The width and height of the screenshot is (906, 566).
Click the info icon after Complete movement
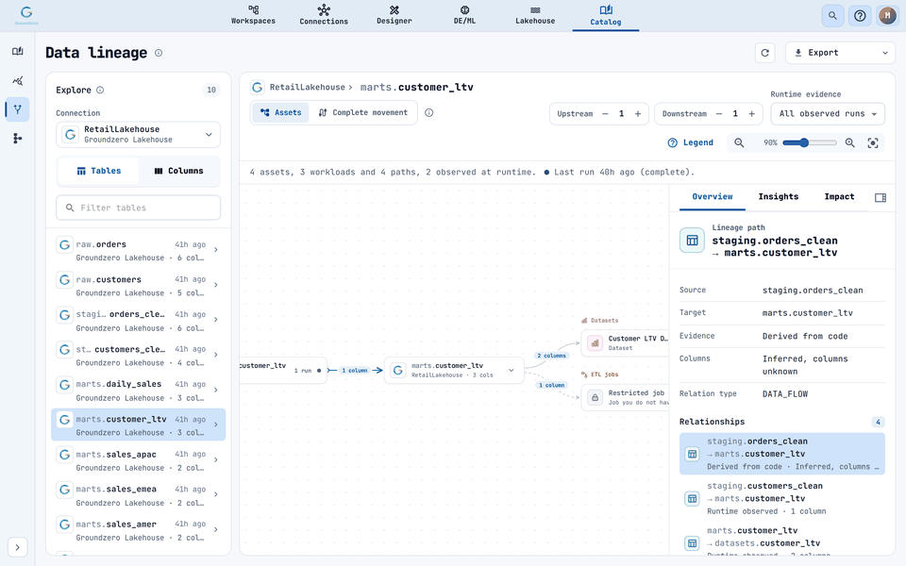428,112
